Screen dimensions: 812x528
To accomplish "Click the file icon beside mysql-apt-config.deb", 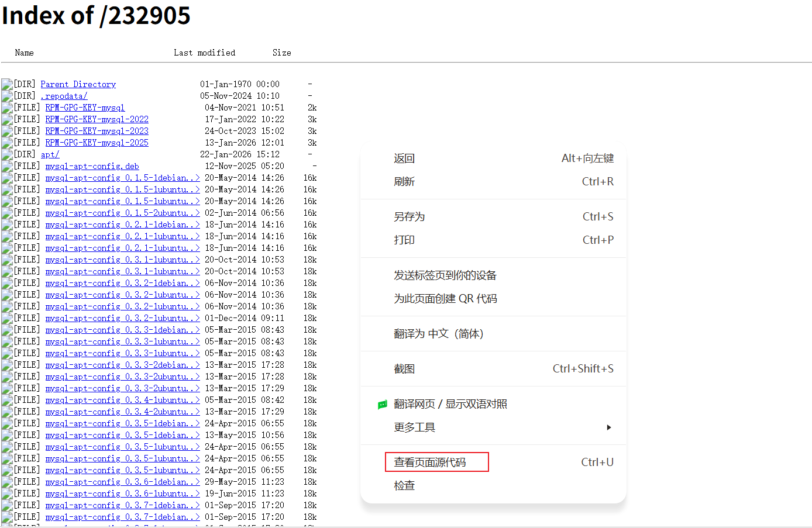I will click(x=7, y=166).
